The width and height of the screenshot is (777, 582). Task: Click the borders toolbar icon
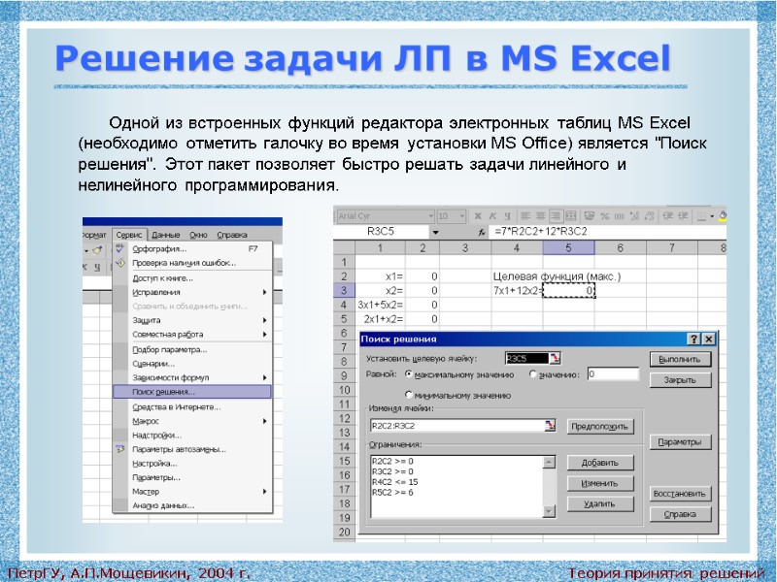tap(701, 215)
